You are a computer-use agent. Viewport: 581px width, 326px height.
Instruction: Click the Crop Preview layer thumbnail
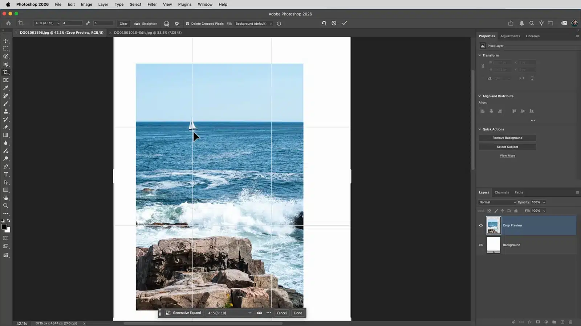[x=493, y=225]
